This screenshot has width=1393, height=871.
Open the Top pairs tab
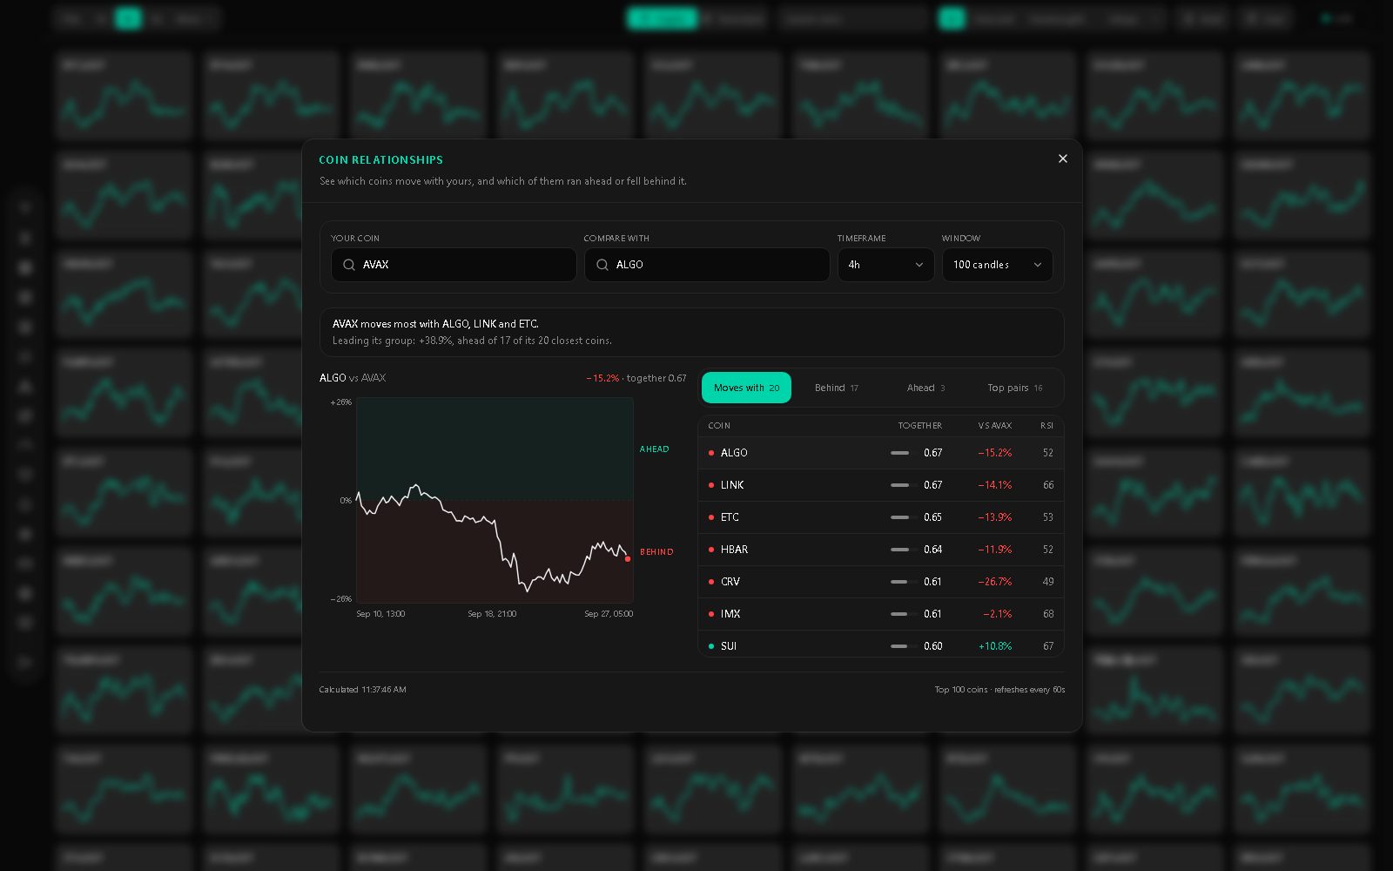tap(1015, 388)
